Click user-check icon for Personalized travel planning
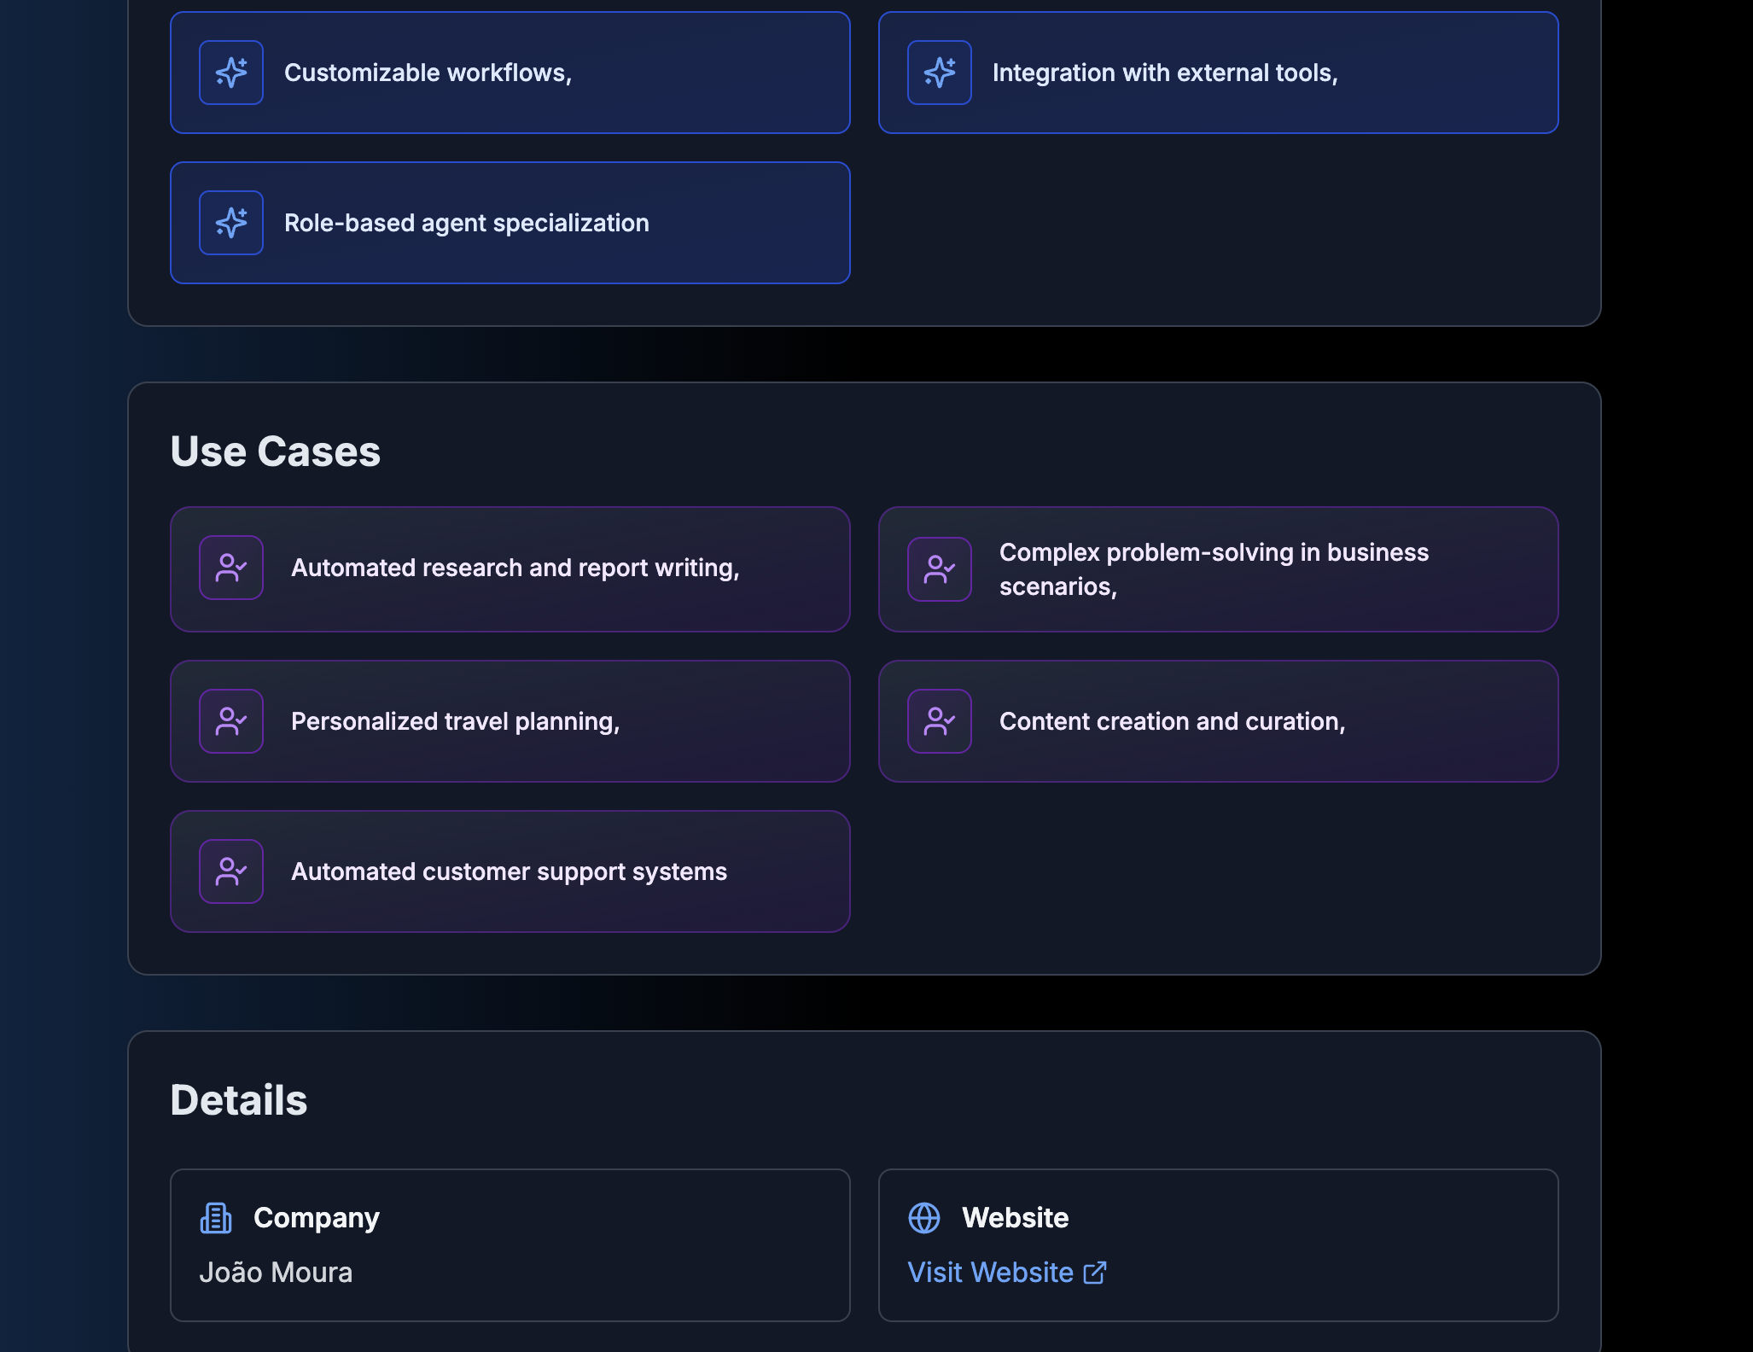The image size is (1753, 1352). pyautogui.click(x=231, y=721)
